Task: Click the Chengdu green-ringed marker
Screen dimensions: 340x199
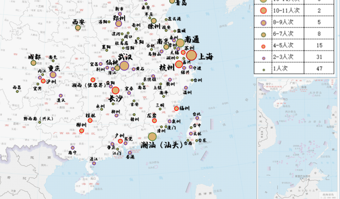Action: pos(33,63)
